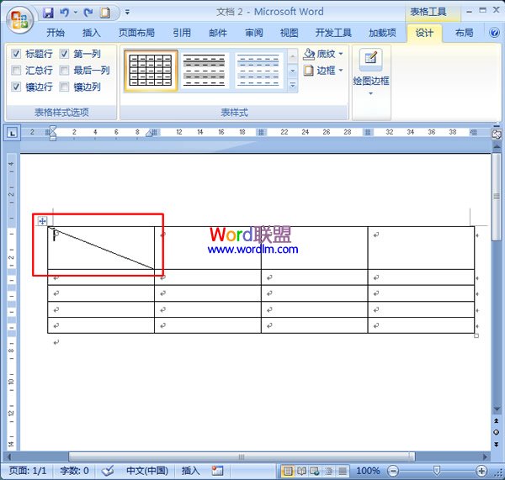Enable the 汇总行 checkbox
Image resolution: width=505 pixels, height=480 pixels.
click(17, 71)
